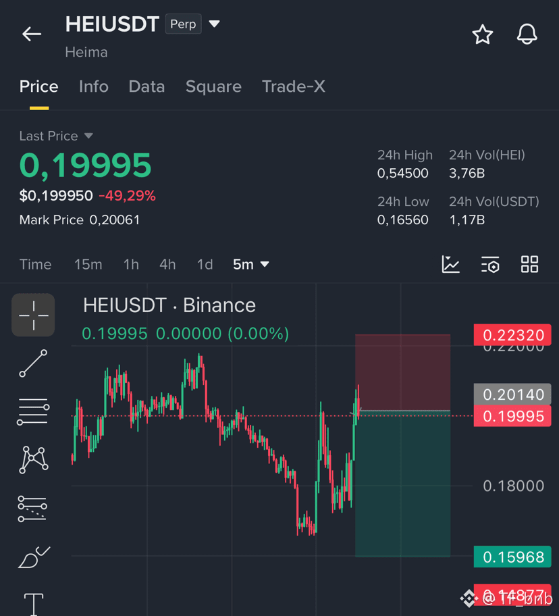Click the 24h Vol(HEI) value 3,76B

click(x=467, y=173)
